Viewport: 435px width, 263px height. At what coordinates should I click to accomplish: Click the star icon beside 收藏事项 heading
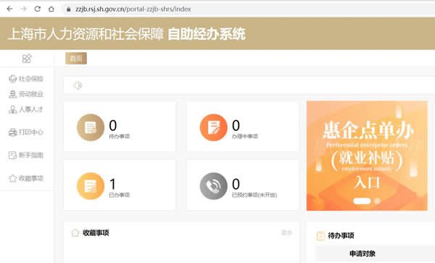tap(75, 232)
